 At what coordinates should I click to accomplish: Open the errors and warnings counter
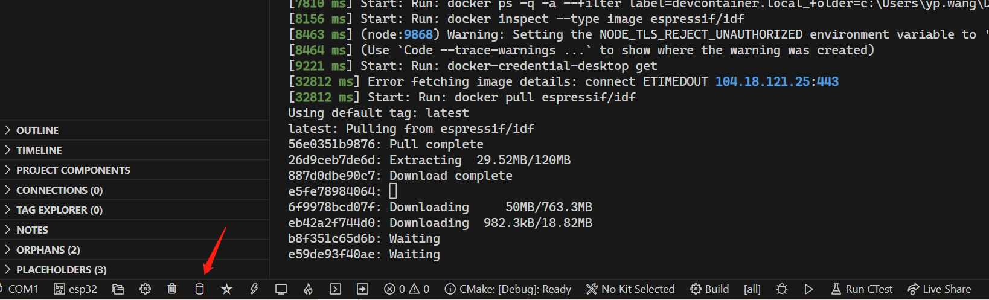(406, 289)
